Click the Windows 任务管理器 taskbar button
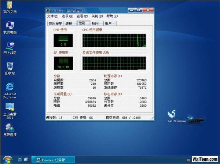Image resolution: width=220 pixels, height=164 pixels. [x=54, y=160]
